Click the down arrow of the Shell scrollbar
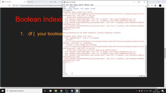Viewport: 166px width, 93px height. pyautogui.click(x=146, y=74)
